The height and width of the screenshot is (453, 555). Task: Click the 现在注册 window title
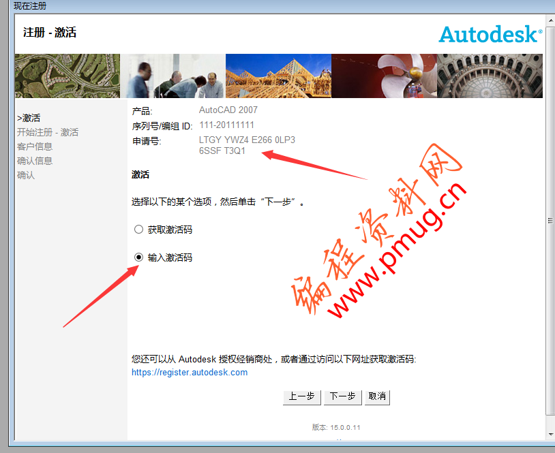click(x=30, y=5)
